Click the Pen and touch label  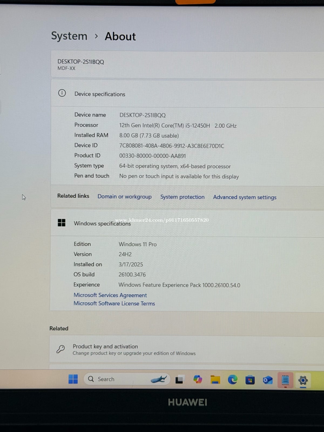pyautogui.click(x=92, y=176)
